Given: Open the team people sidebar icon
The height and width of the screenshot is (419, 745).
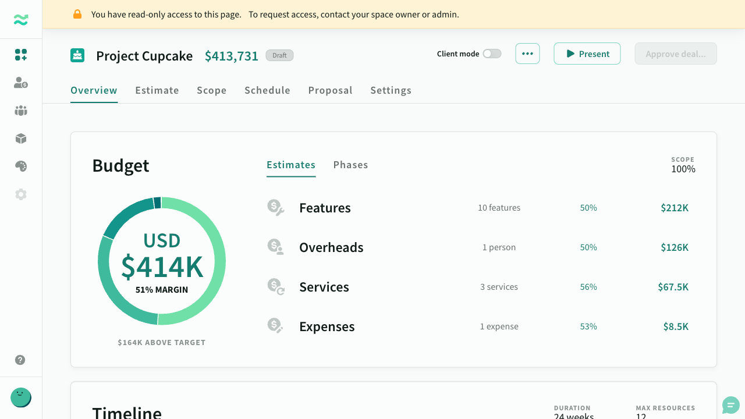Looking at the screenshot, I should pyautogui.click(x=21, y=111).
